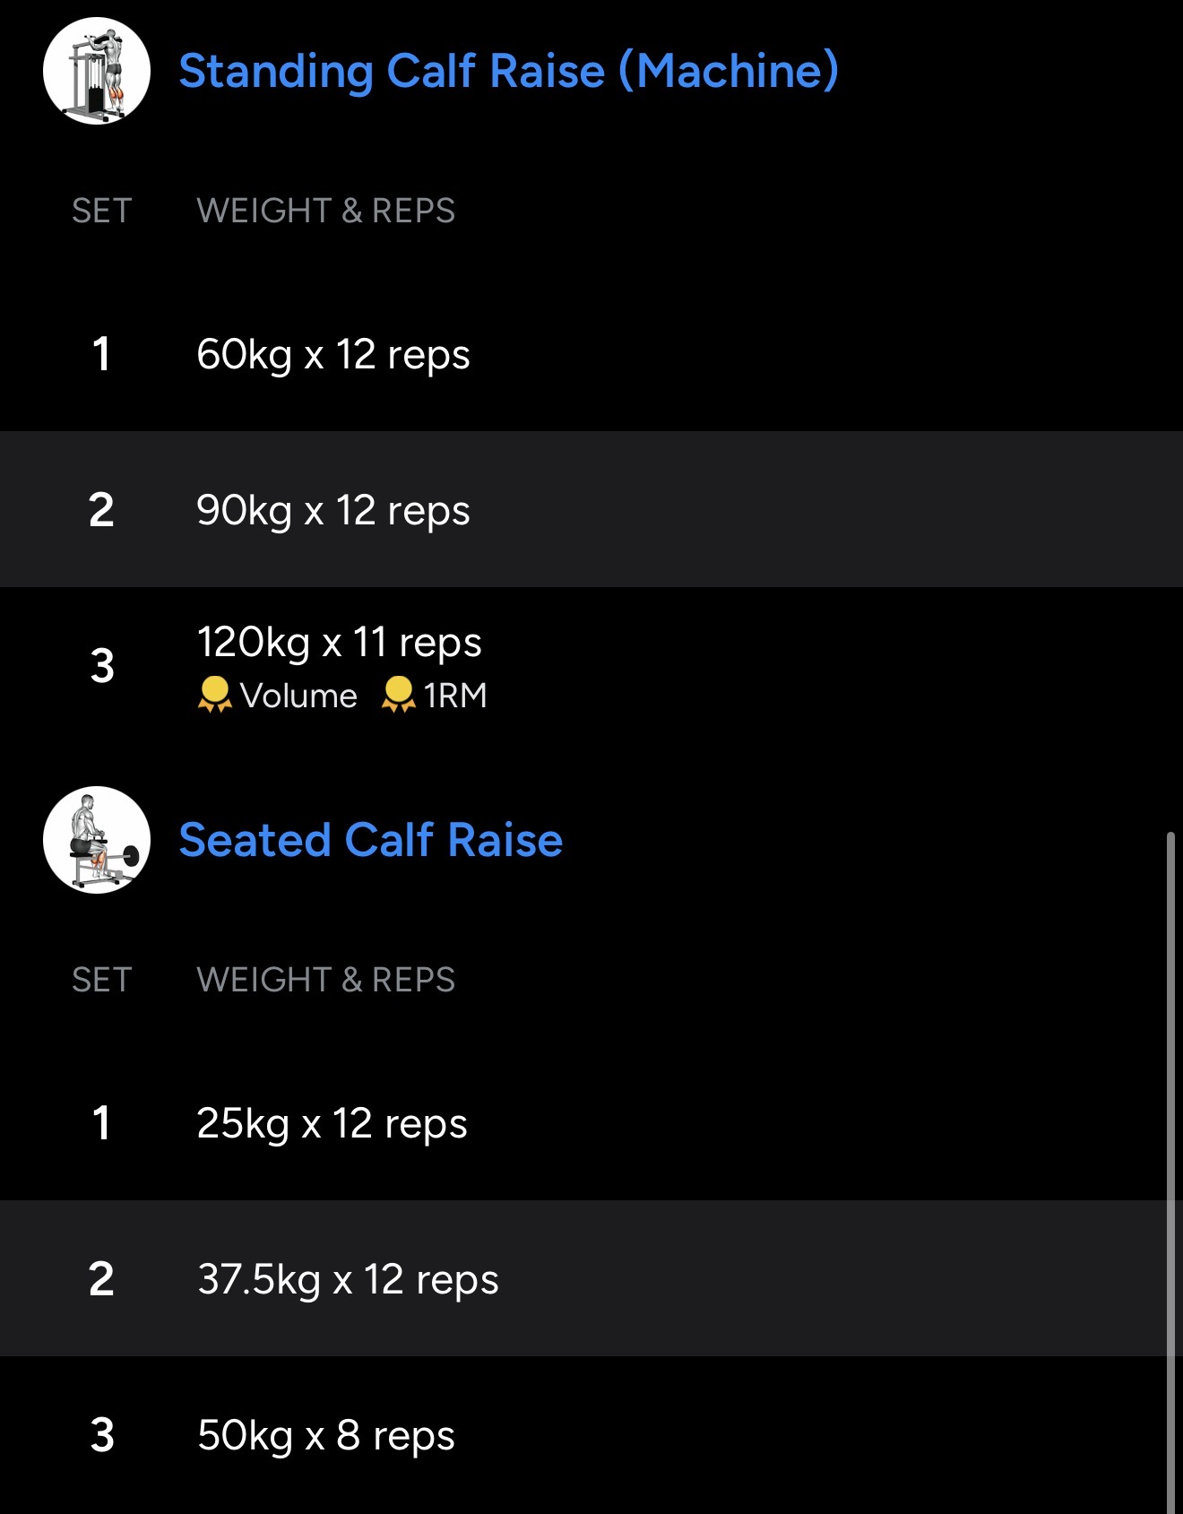Viewport: 1183px width, 1514px height.
Task: Click WEIGHT & REPS header under Seated Calf Raise
Action: coord(325,980)
